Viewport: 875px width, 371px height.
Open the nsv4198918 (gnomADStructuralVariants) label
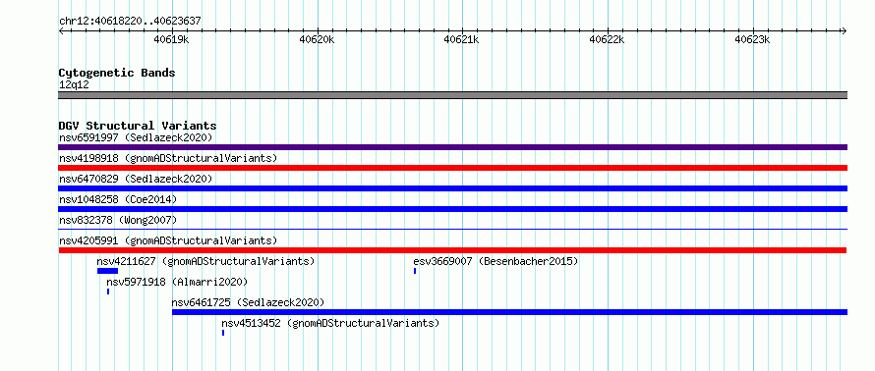click(x=168, y=158)
